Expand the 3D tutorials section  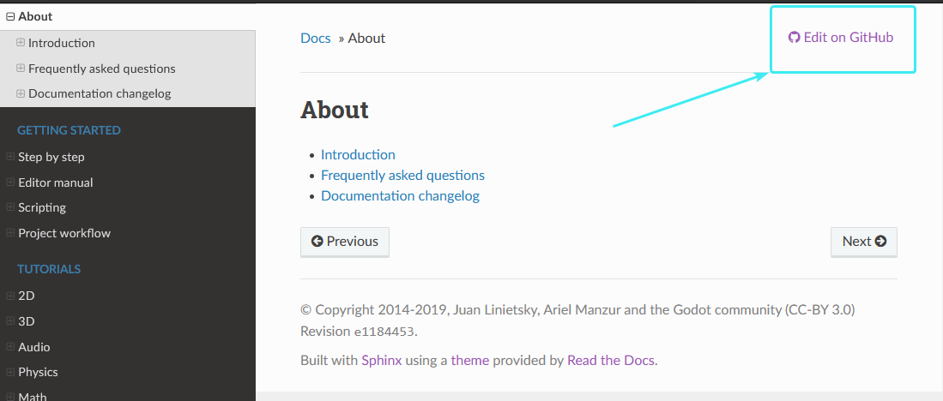(10, 321)
